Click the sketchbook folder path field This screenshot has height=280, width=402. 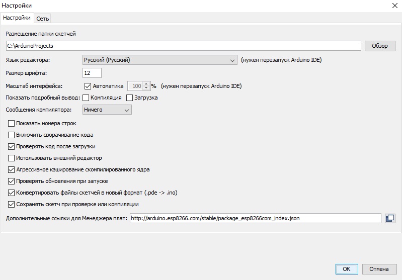[183, 46]
